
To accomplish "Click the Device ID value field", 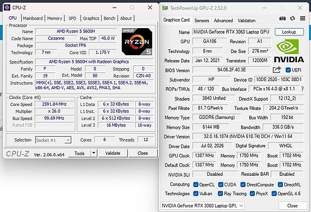I will pyautogui.click(x=279, y=79).
